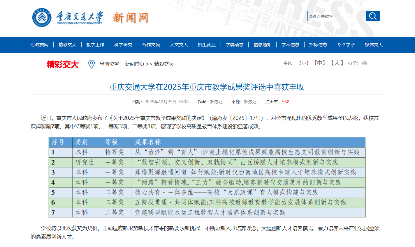Image resolution: width=415 pixels, height=247 pixels.
Task: Click the search magnifier icon
Action: coord(373,16)
